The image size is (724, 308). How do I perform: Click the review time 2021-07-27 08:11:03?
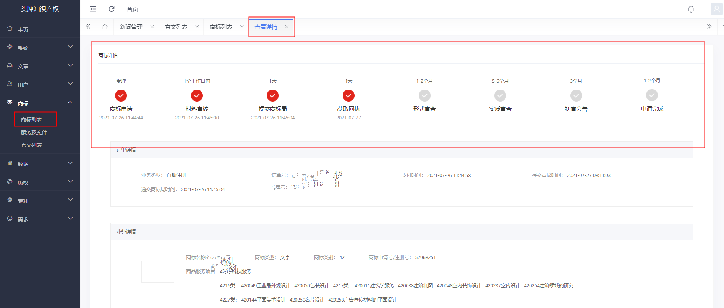[589, 176]
